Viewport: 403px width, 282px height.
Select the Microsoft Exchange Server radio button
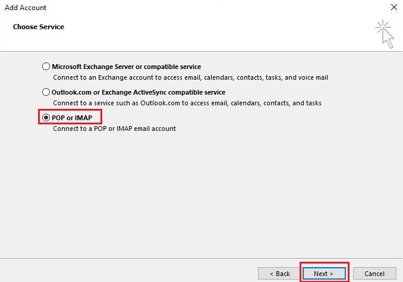point(46,67)
